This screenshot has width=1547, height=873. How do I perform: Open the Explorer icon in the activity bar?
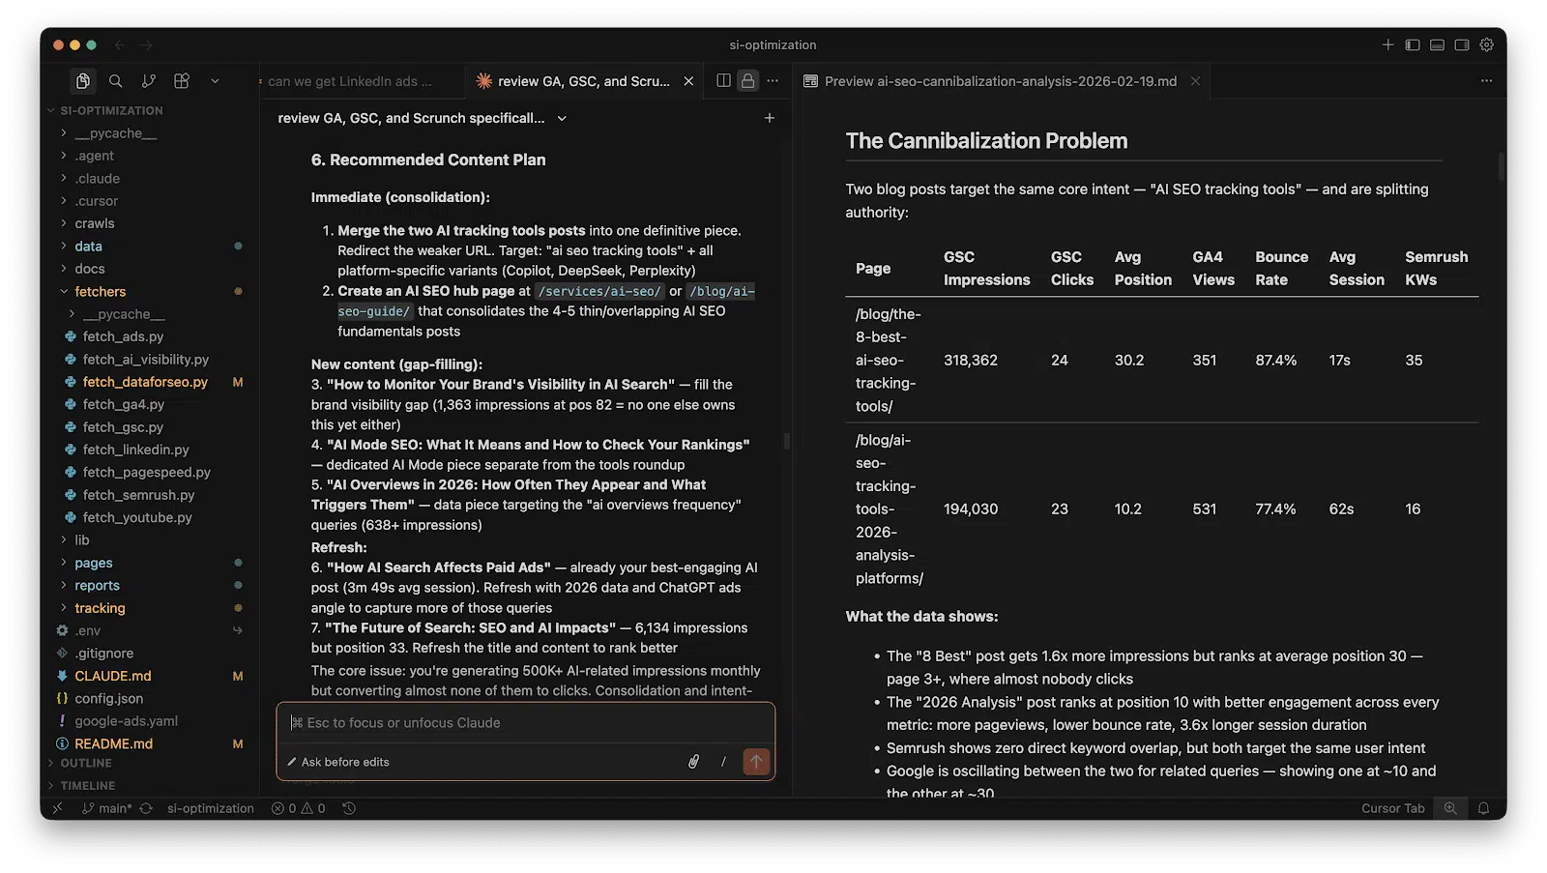pyautogui.click(x=83, y=81)
